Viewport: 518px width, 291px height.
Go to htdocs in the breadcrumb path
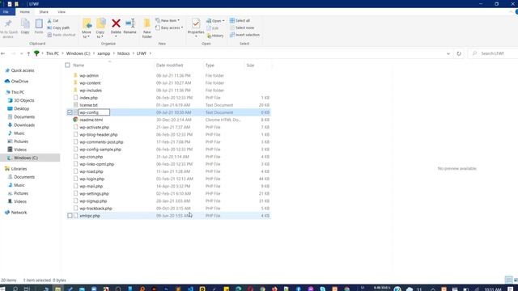click(x=124, y=53)
